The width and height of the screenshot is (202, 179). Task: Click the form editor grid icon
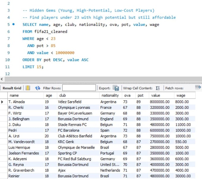click(x=28, y=88)
